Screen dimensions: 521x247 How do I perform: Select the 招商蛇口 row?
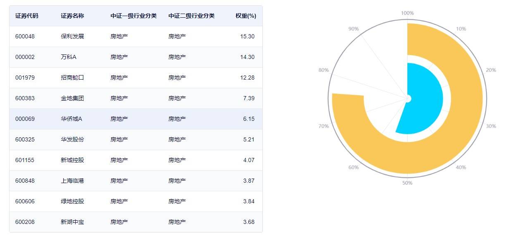[136, 78]
